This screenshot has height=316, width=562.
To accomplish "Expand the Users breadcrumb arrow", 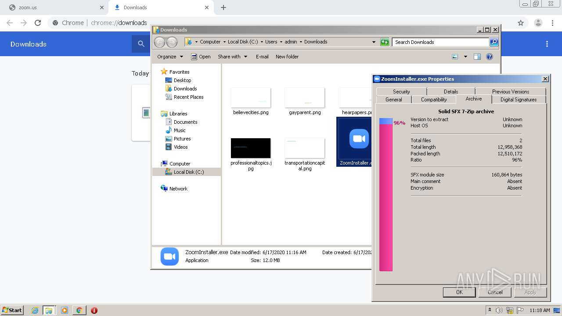I will [281, 42].
